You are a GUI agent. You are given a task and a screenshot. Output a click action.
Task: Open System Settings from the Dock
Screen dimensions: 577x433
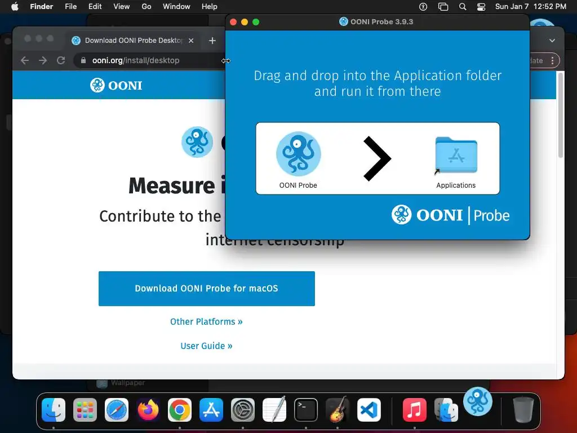(x=243, y=410)
